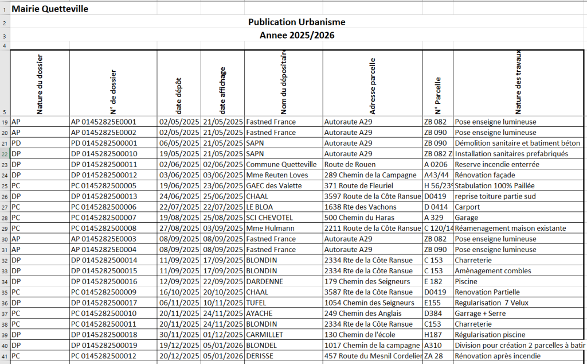The height and width of the screenshot is (364, 587).
Task: Select the "Mairie Quetteville" title cell
Action: click(x=50, y=9)
